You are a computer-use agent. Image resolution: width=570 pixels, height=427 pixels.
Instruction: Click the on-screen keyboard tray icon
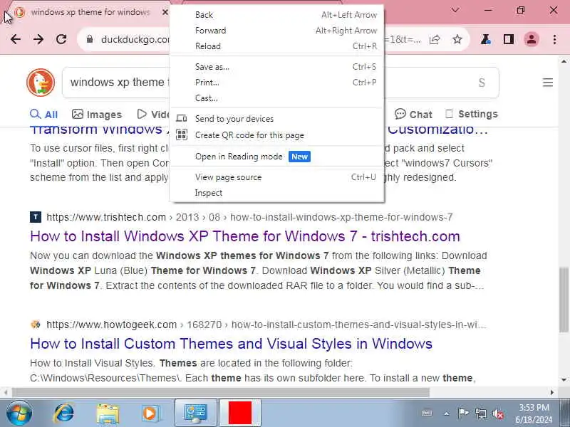(427, 413)
